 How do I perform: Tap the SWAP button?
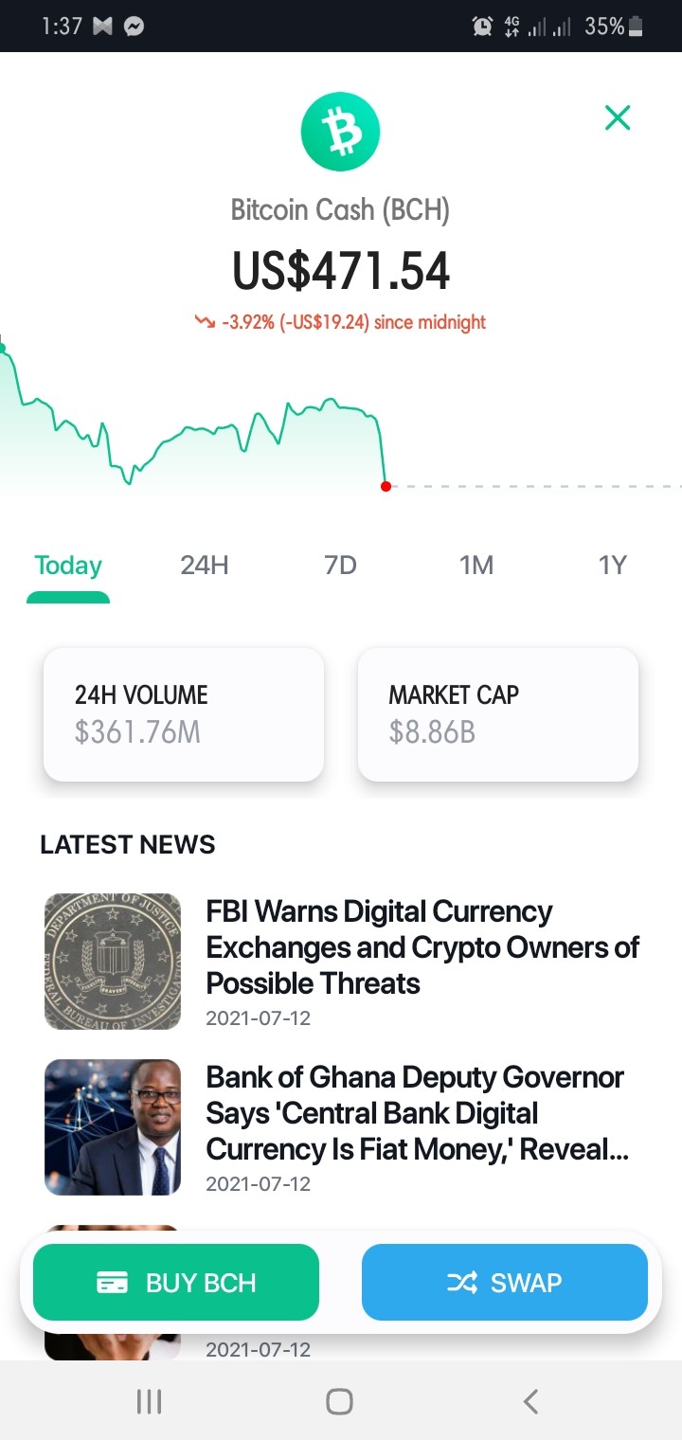pyautogui.click(x=505, y=1282)
